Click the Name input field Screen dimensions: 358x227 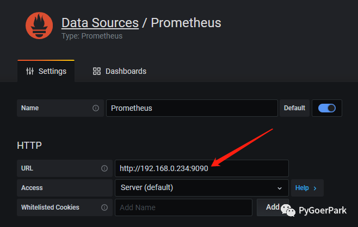192,108
